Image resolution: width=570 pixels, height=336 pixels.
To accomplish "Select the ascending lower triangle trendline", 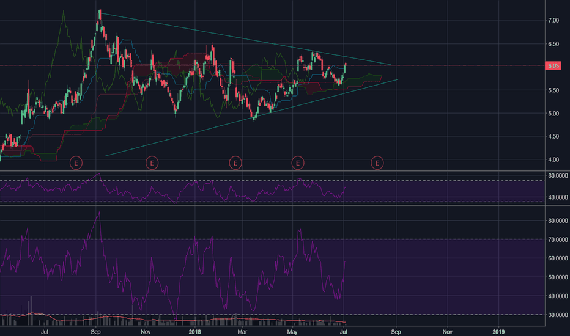I will 251,118.
